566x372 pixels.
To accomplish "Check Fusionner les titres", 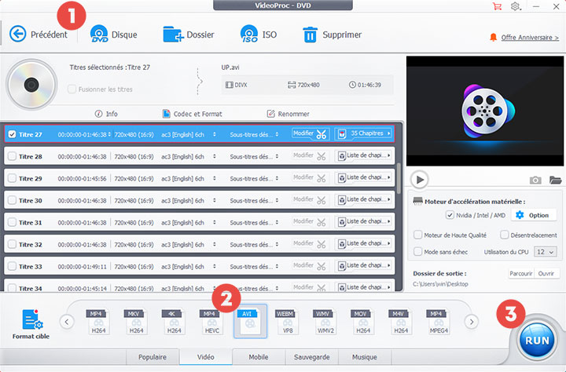I will [x=72, y=89].
